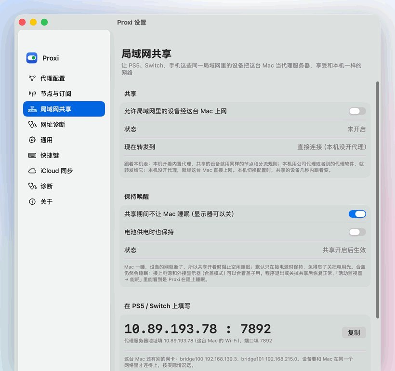Turn off 共享期间不让 Mac 睡眠 switch
The height and width of the screenshot is (371, 395).
357,214
